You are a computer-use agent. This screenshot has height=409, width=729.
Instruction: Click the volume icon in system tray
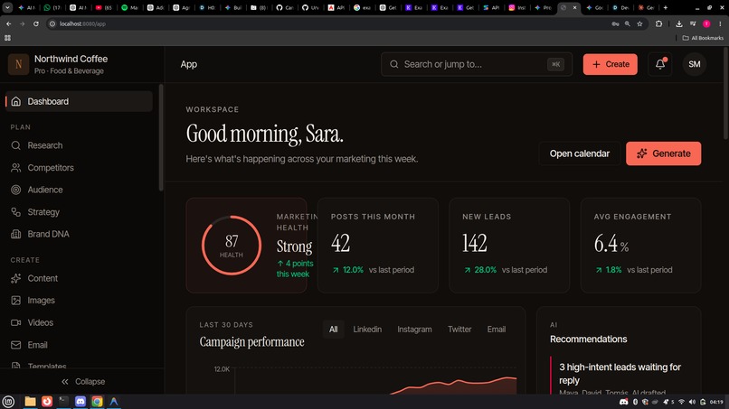692,402
